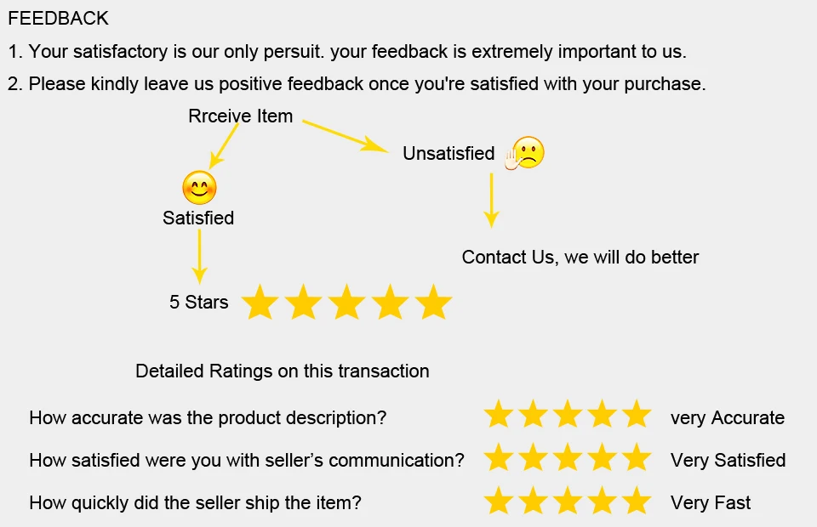817x527 pixels.
Task: Click the Very Satisfied rating label
Action: click(x=728, y=460)
